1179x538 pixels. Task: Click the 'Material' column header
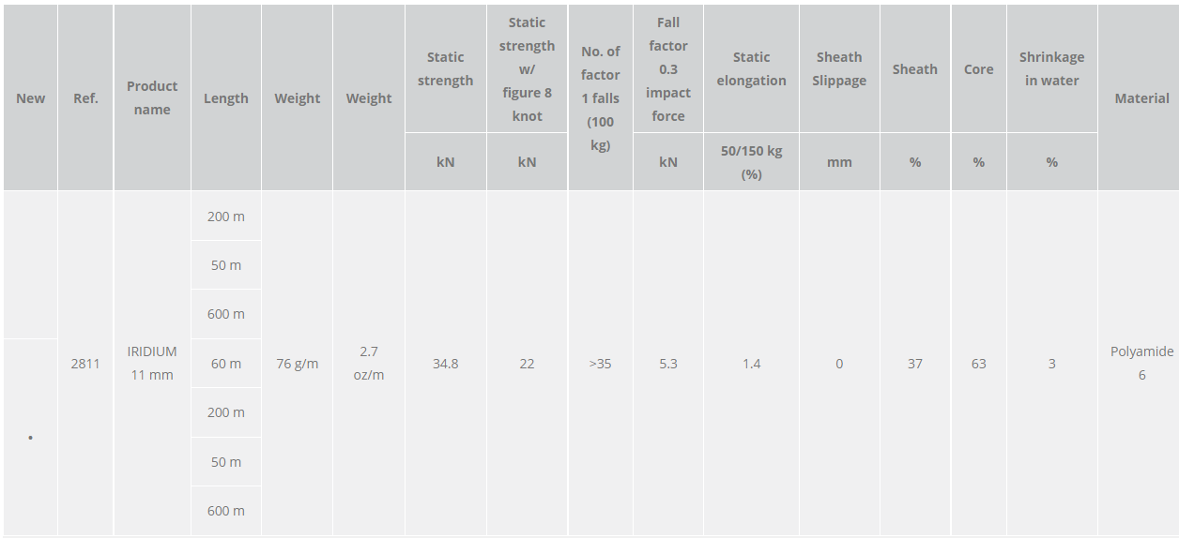(x=1141, y=98)
